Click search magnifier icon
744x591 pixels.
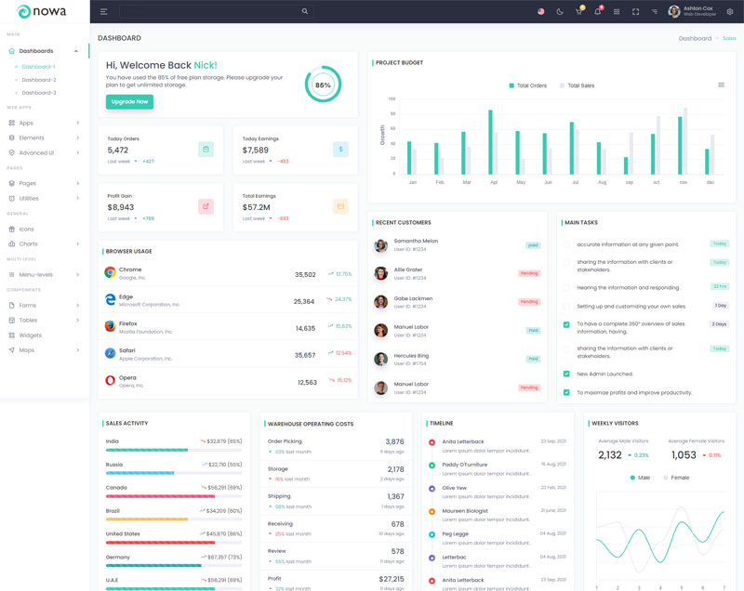point(304,12)
